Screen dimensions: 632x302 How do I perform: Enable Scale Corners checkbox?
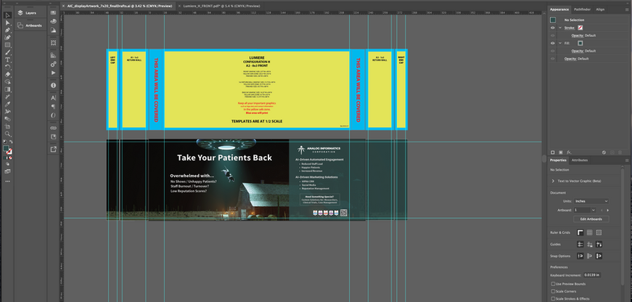(x=554, y=290)
